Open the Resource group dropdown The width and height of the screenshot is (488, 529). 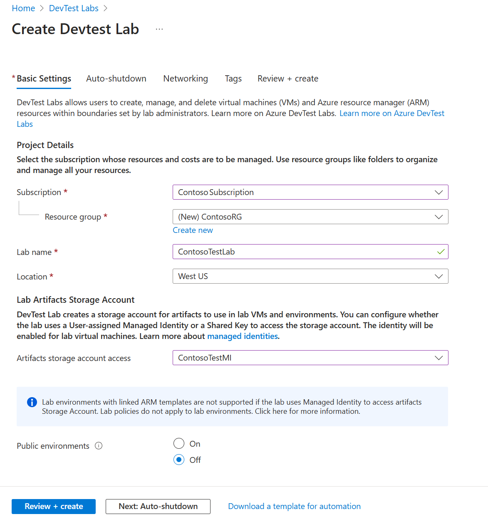click(x=438, y=217)
